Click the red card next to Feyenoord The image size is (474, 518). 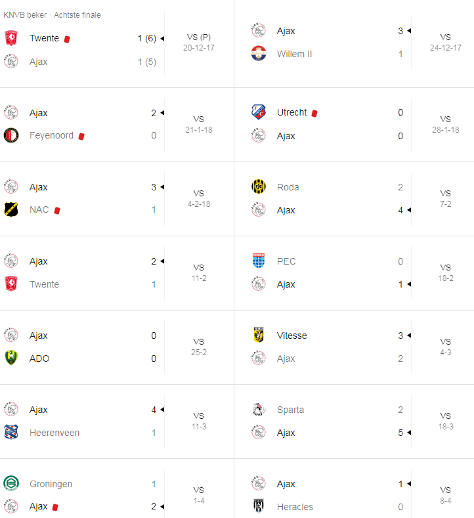tap(81, 136)
